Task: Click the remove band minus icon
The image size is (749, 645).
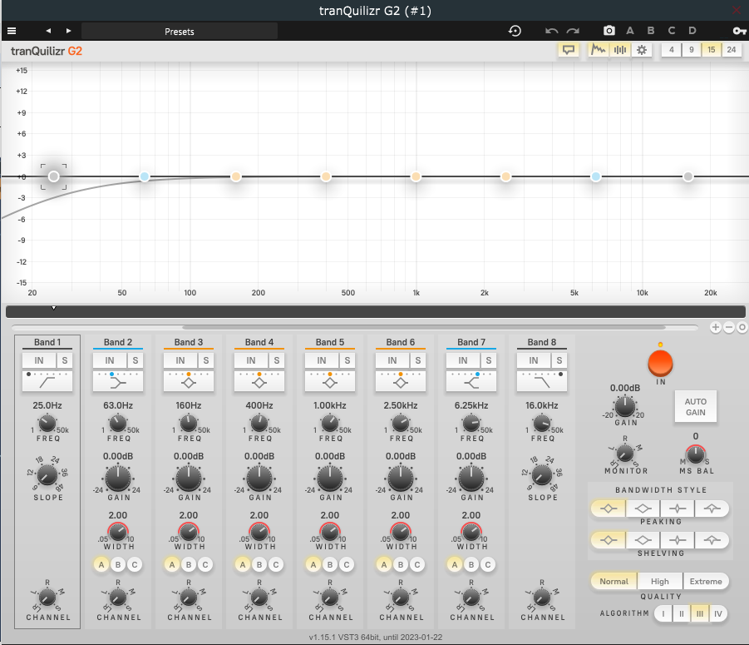Action: 728,328
